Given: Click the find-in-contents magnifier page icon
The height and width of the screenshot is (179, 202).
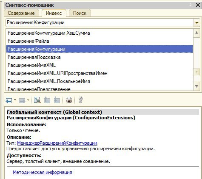Looking at the screenshot, I should (x=37, y=100).
